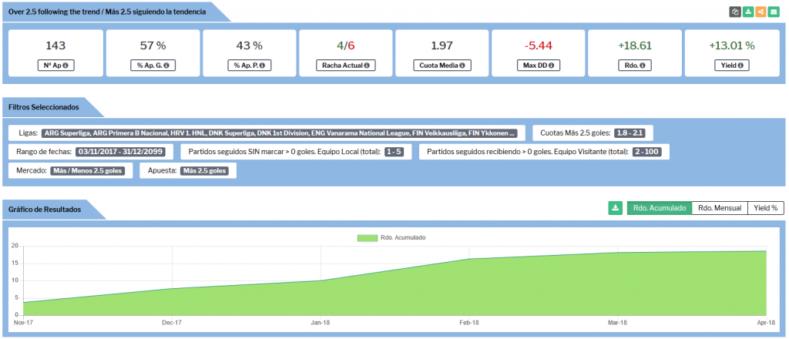Switch the chart to Rdo. Mensual
This screenshot has height=339, width=789.
pos(720,208)
